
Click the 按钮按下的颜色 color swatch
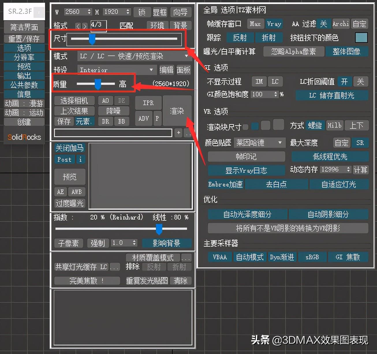click(361, 38)
